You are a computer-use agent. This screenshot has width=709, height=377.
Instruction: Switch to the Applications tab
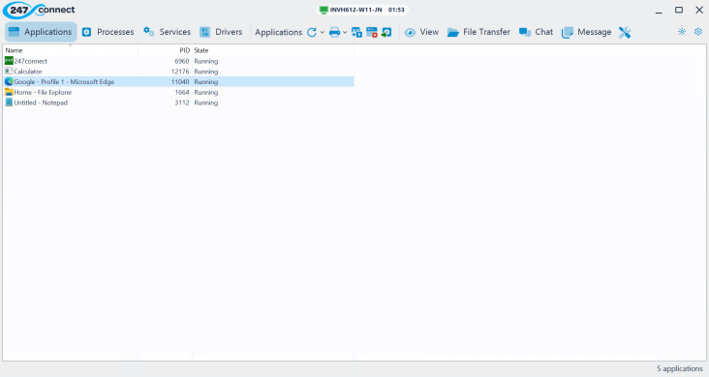[41, 32]
